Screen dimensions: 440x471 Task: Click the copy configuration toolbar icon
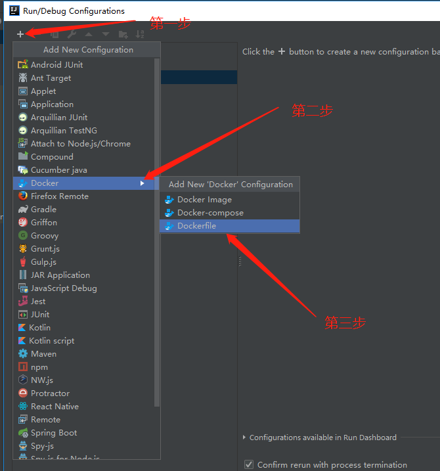pyautogui.click(x=55, y=35)
